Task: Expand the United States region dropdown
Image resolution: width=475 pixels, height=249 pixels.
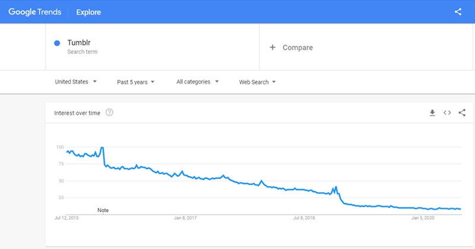Action: (76, 82)
